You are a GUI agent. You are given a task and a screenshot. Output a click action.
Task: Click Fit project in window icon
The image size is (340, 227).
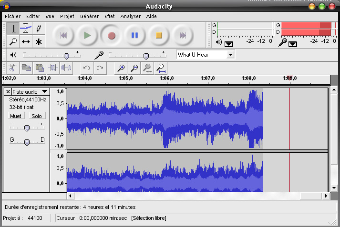[x=161, y=68]
